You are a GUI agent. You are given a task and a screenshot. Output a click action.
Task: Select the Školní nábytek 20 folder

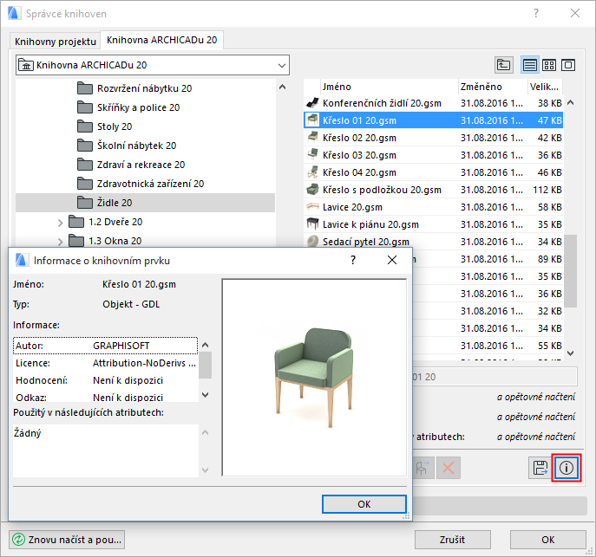point(145,146)
